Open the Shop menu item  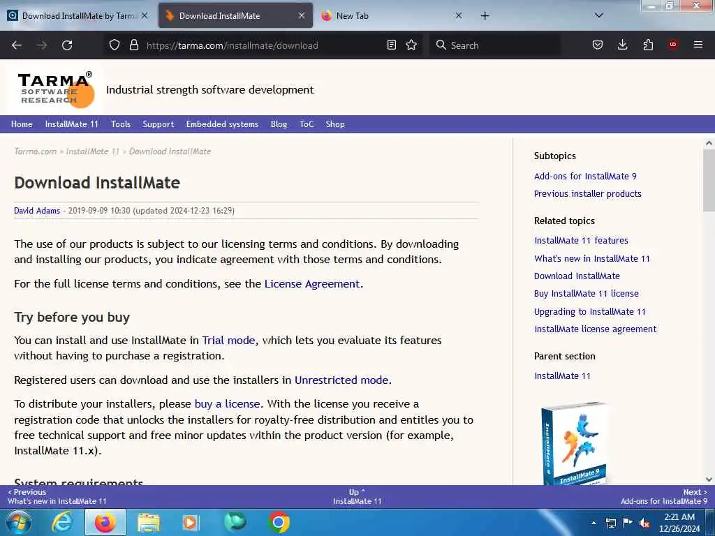[335, 124]
